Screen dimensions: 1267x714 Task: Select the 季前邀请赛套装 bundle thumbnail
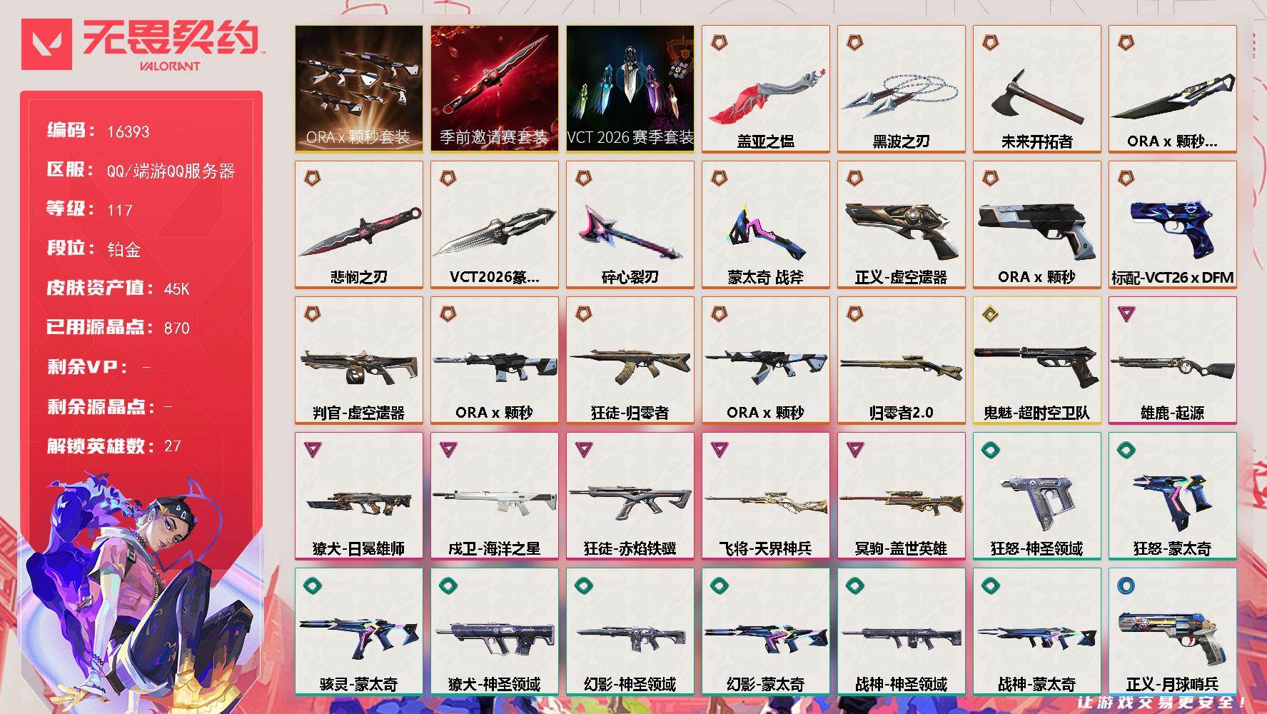[x=494, y=89]
